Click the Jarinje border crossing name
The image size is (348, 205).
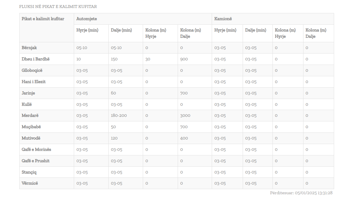(x=28, y=93)
